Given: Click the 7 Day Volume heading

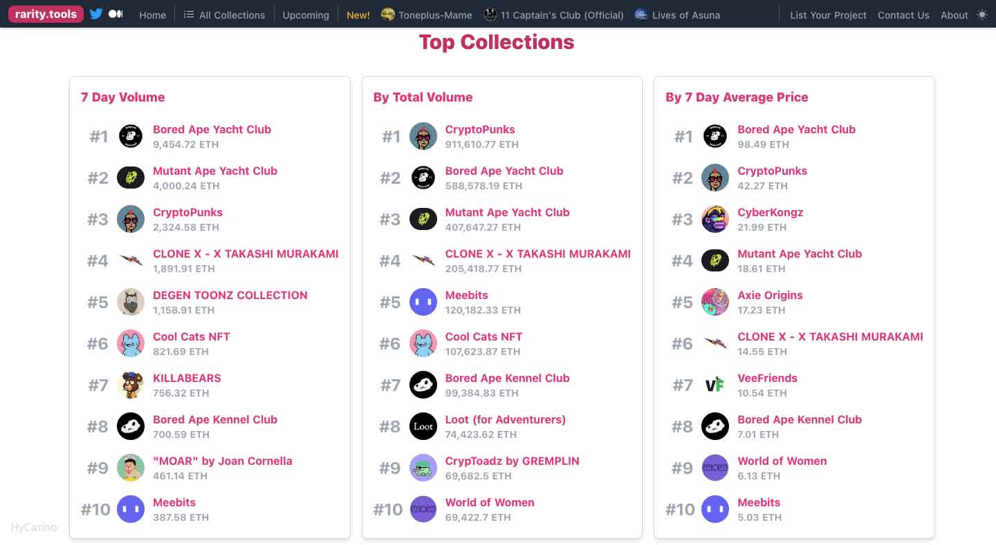Looking at the screenshot, I should [123, 97].
